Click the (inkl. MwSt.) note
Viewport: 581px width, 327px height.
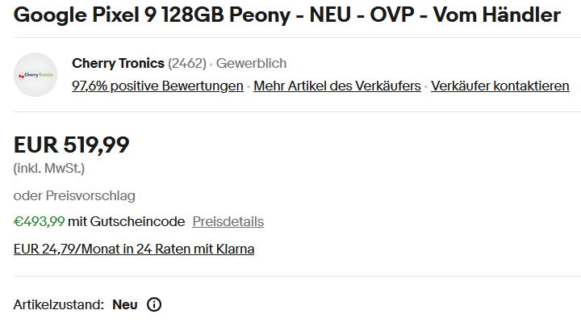coord(49,169)
